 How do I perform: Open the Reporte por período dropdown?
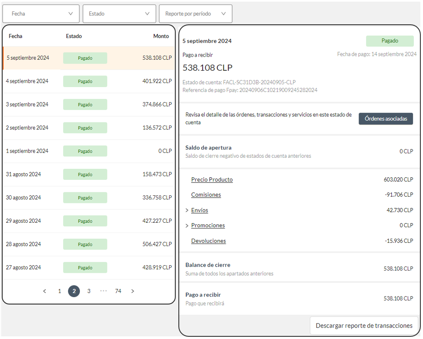click(196, 14)
